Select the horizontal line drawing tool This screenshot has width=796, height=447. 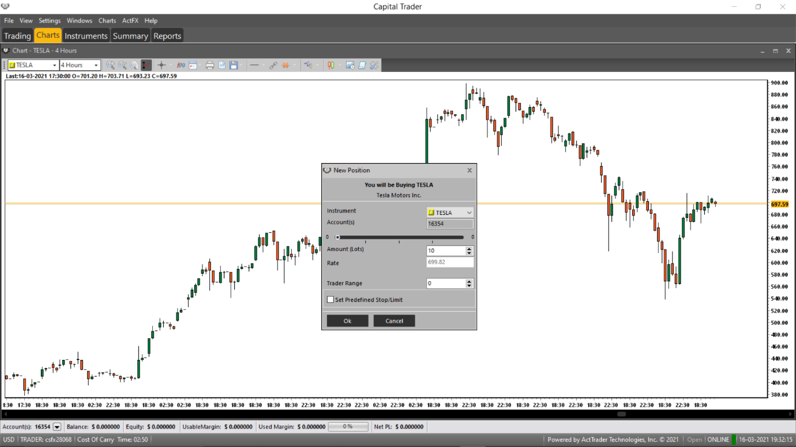point(254,65)
